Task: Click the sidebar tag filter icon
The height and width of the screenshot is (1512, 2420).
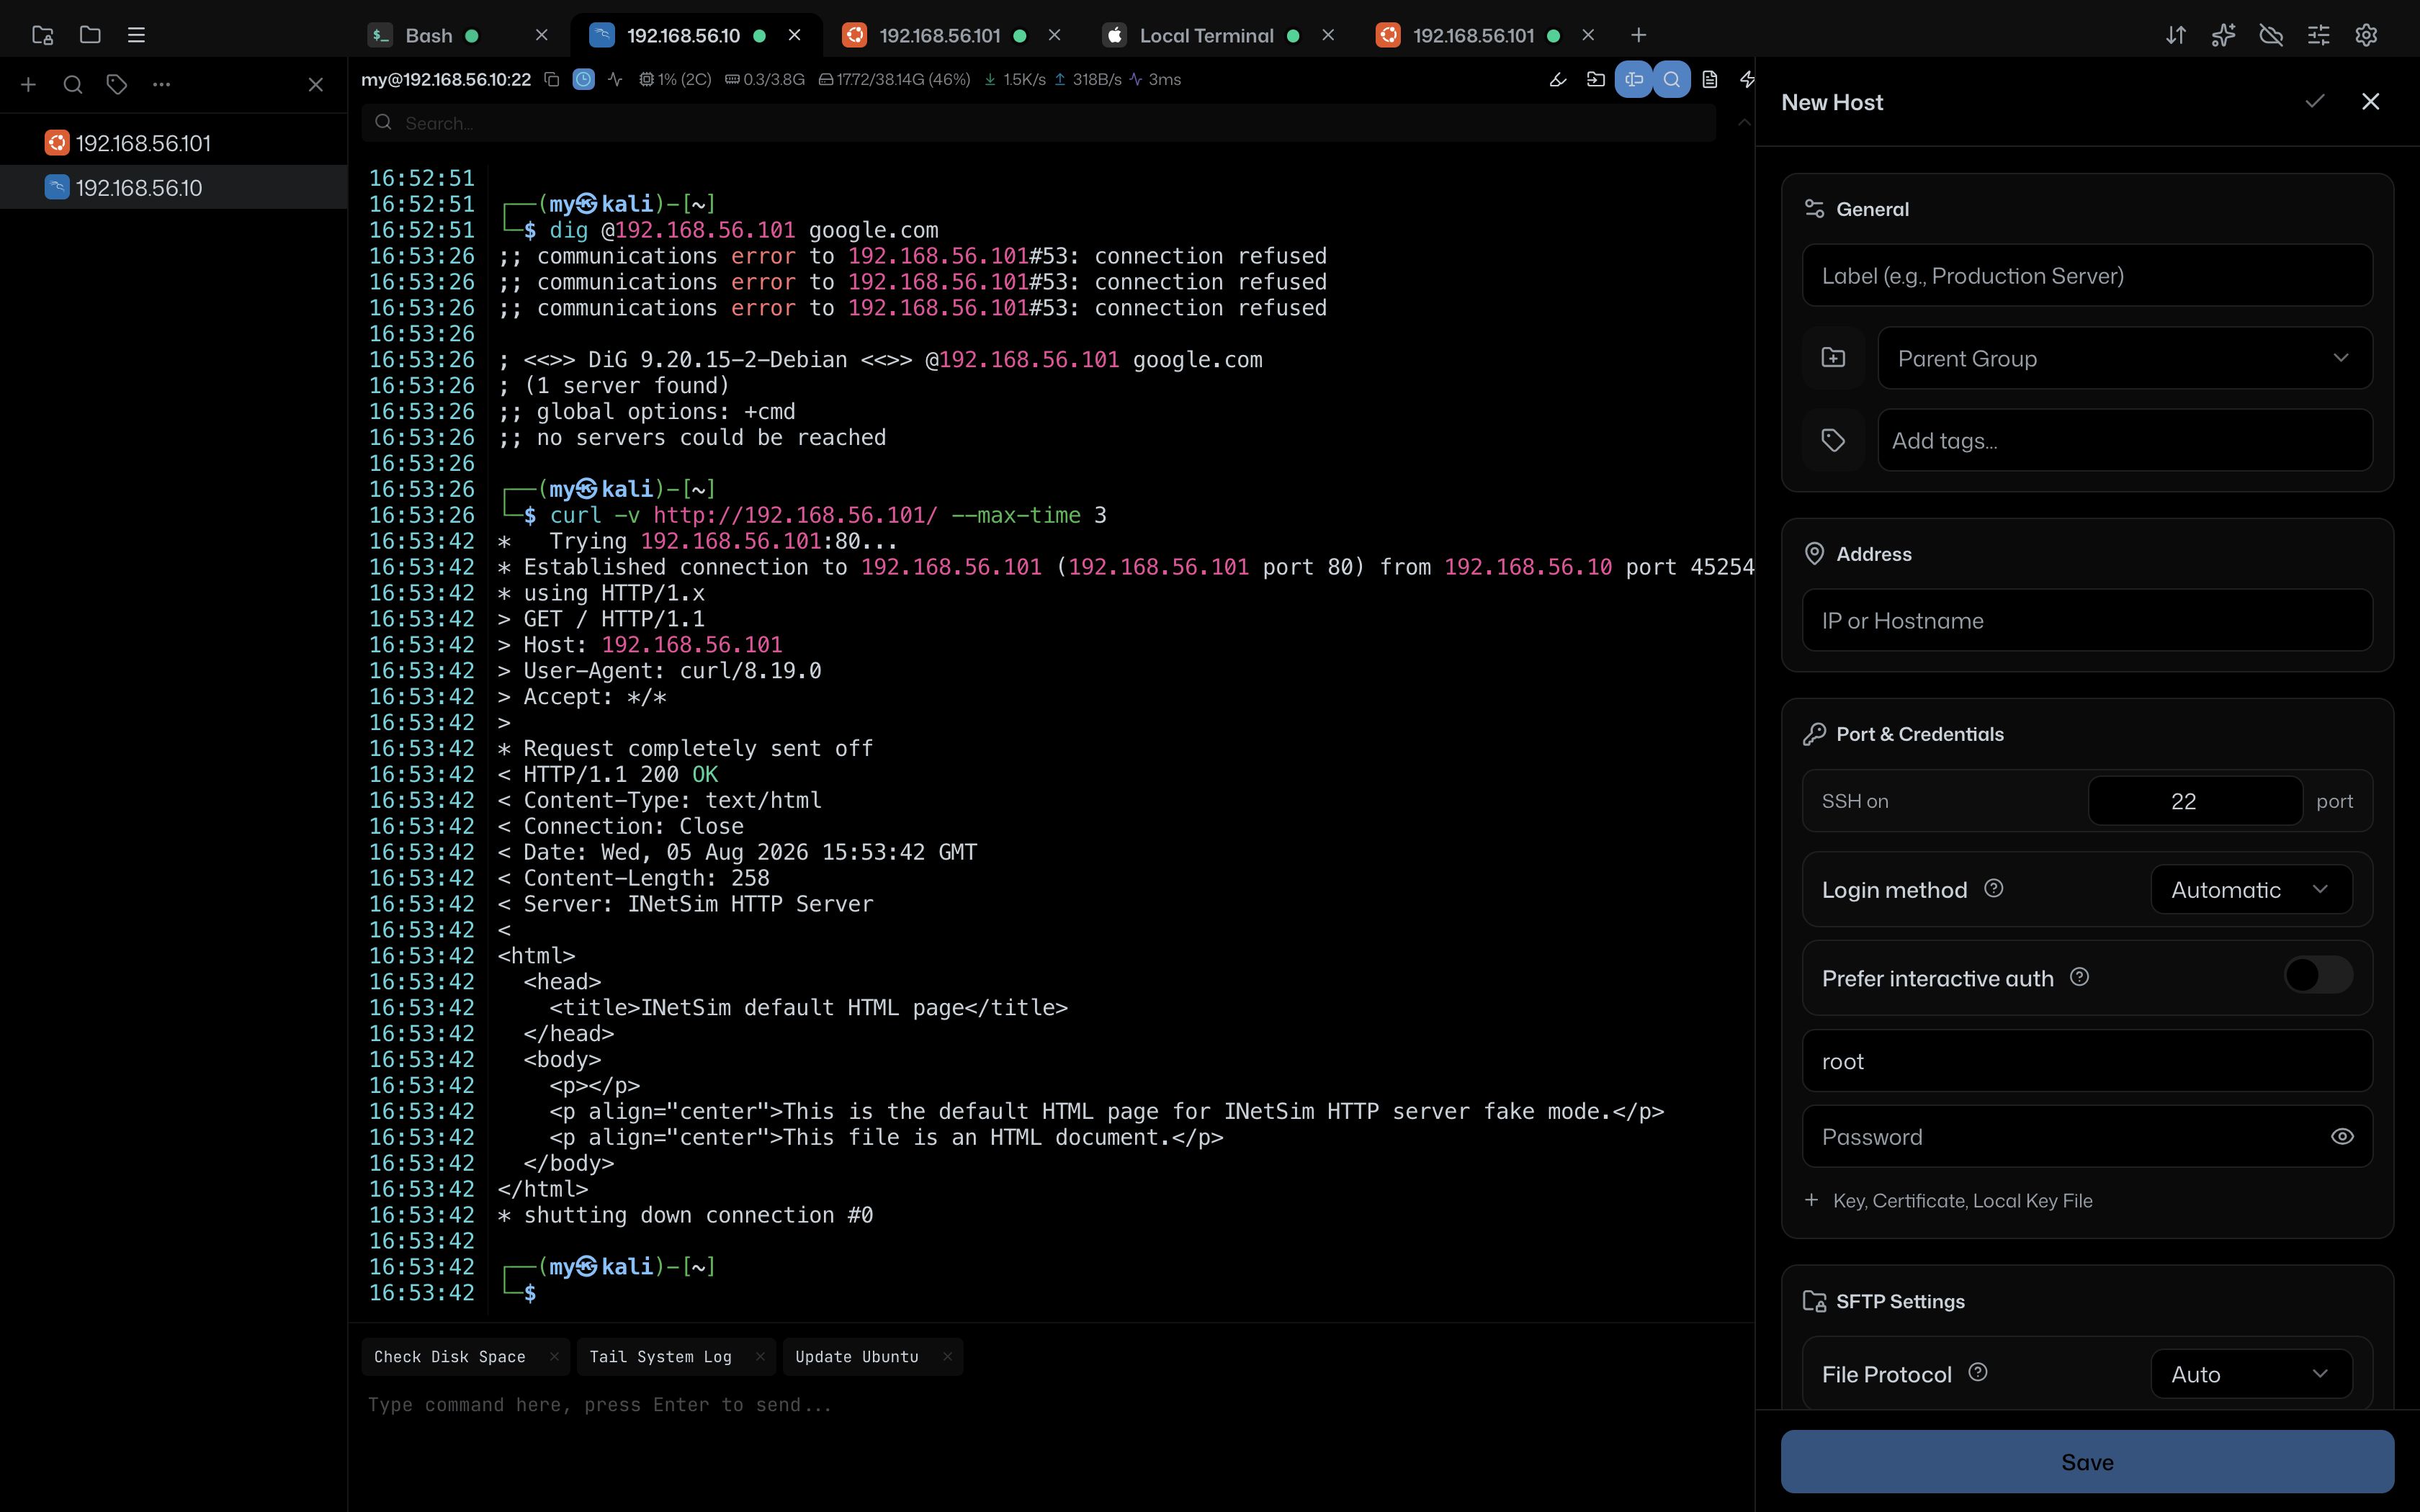Action: (x=117, y=85)
